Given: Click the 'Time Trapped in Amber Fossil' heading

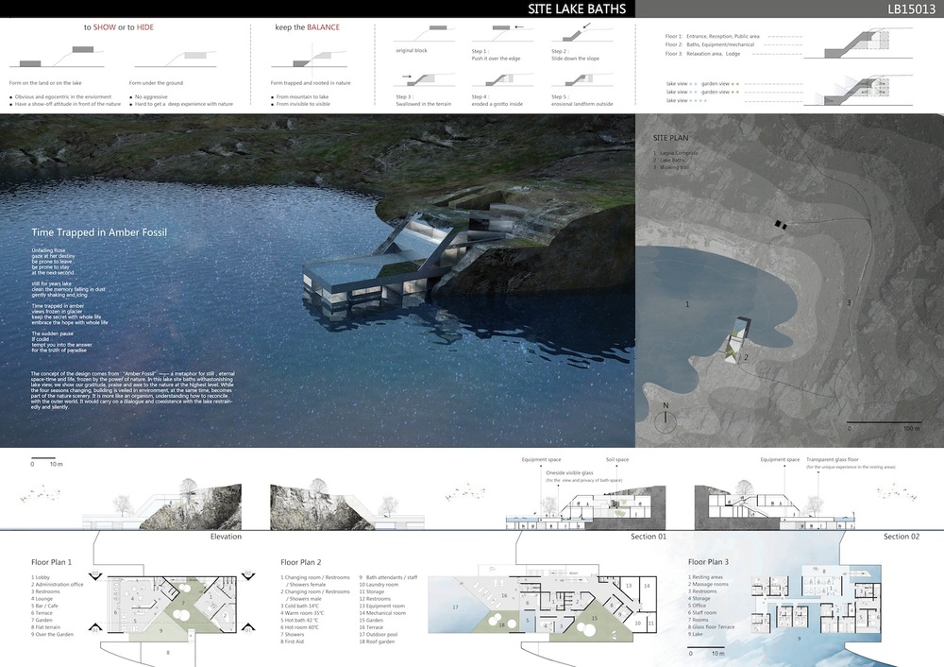Looking at the screenshot, I should coord(99,231).
